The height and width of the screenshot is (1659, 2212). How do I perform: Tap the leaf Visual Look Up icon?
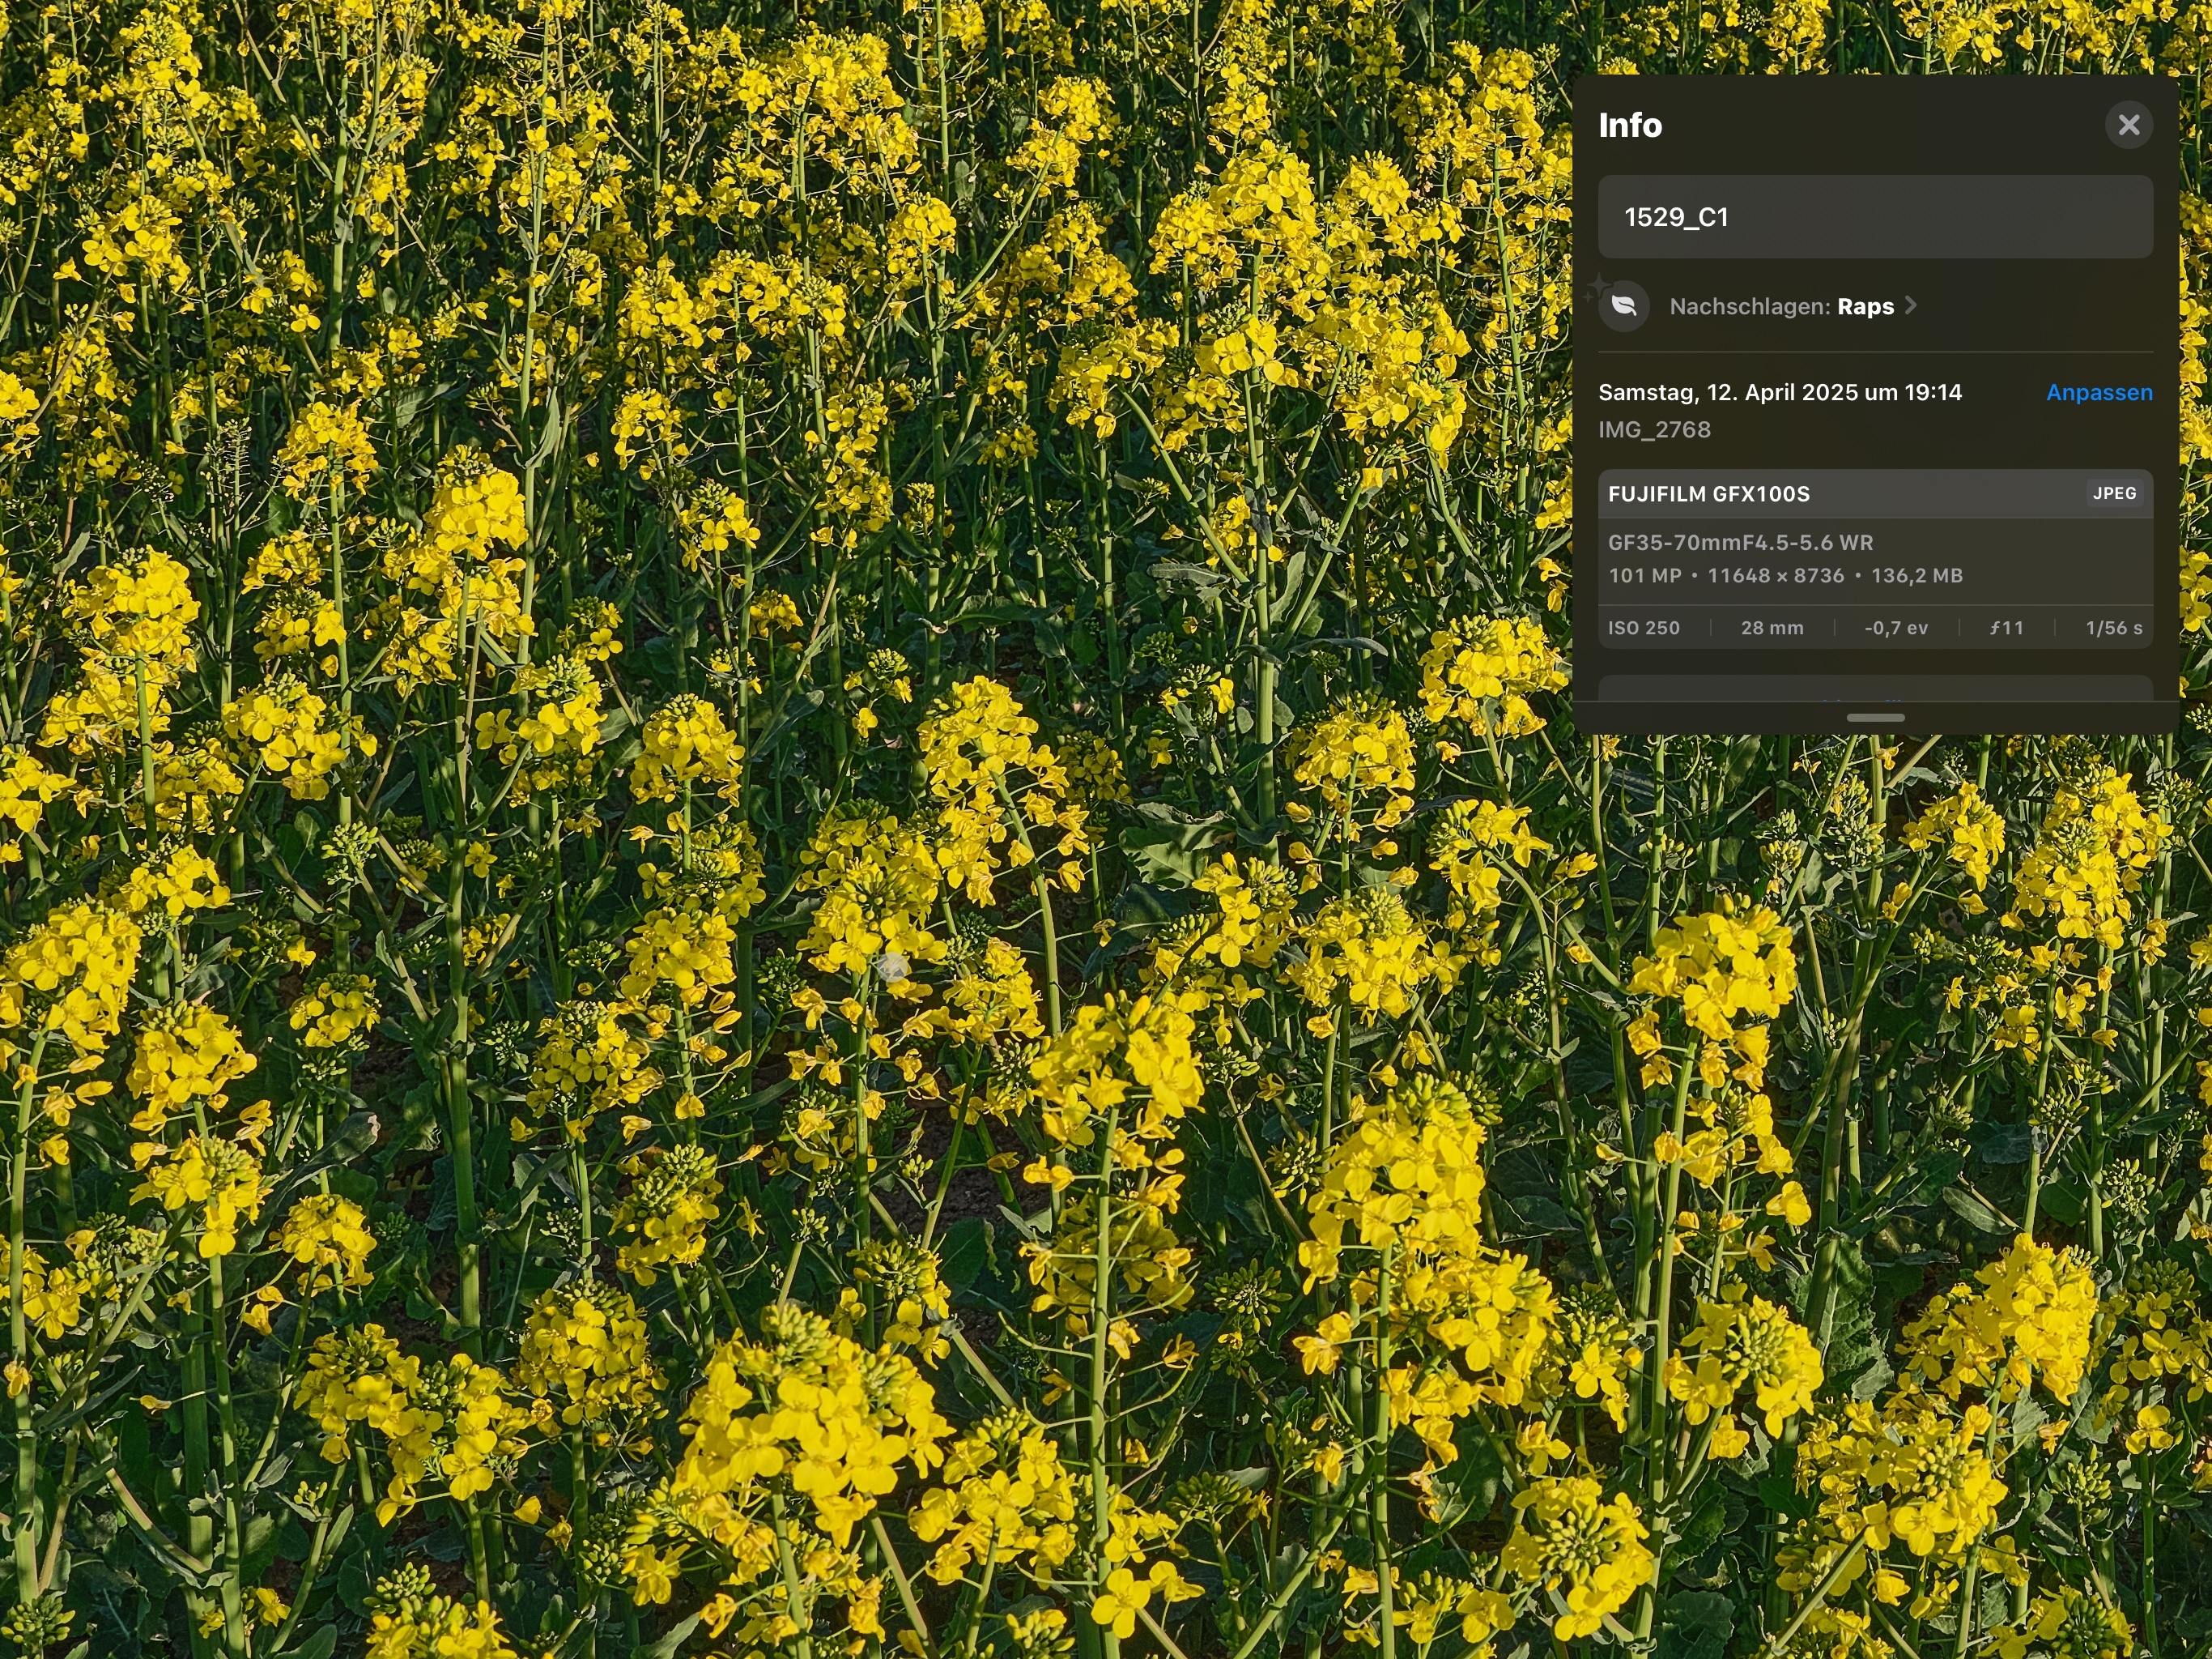pos(1624,306)
